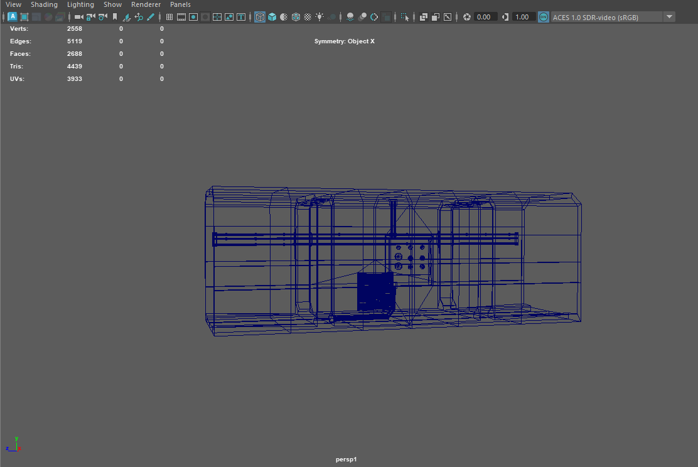Open the Show menu

click(x=112, y=4)
